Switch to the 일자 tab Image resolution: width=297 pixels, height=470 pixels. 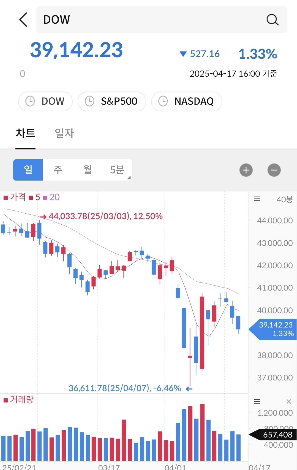[x=64, y=133]
